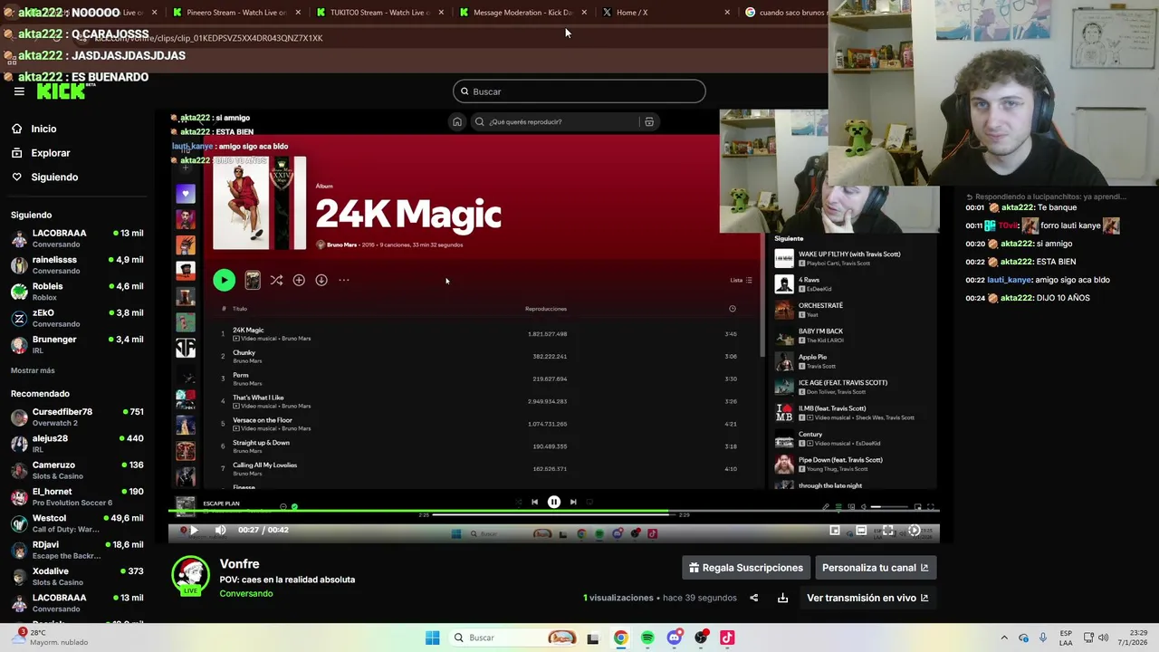This screenshot has width=1159, height=652.
Task: Open recommended channel Xodalive
Action: pos(77,577)
